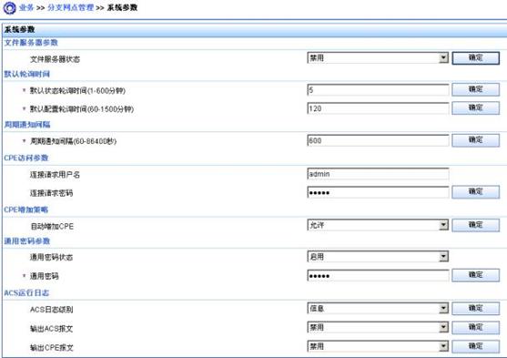507x358 pixels.
Task: Go to 分支网点管理 breadcrumb link
Action: point(70,7)
